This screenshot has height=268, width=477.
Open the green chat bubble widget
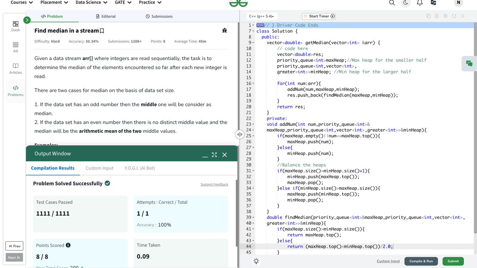469,64
